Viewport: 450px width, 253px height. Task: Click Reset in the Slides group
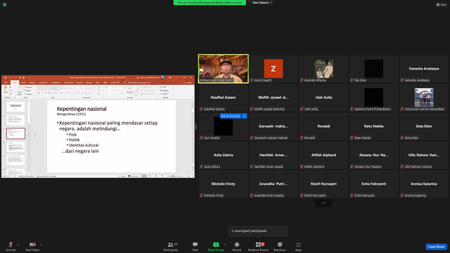point(27,91)
